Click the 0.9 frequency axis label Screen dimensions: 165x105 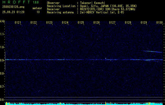point(2,60)
